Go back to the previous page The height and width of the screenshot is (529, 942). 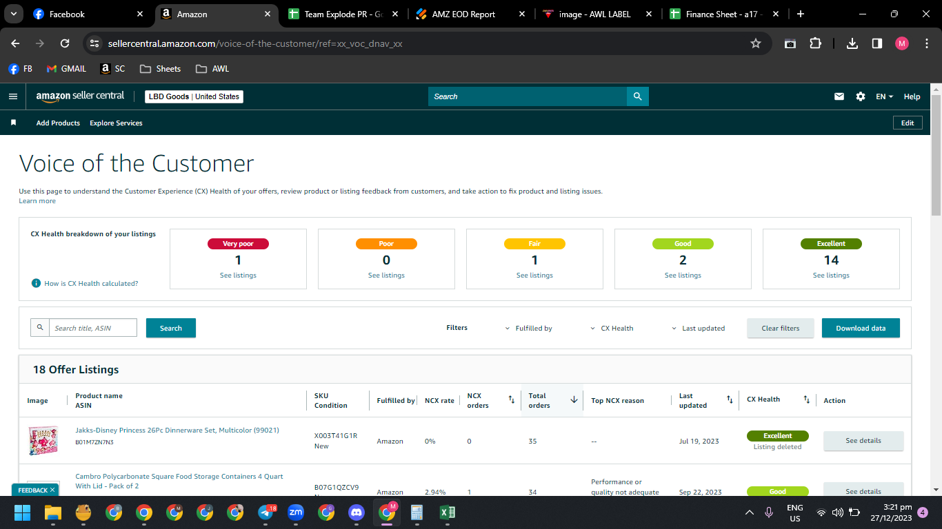coord(15,43)
